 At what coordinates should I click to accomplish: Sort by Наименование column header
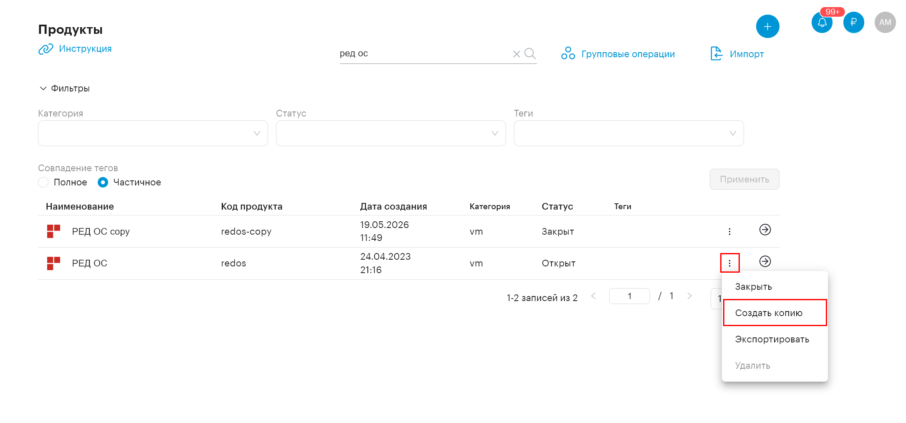(80, 206)
